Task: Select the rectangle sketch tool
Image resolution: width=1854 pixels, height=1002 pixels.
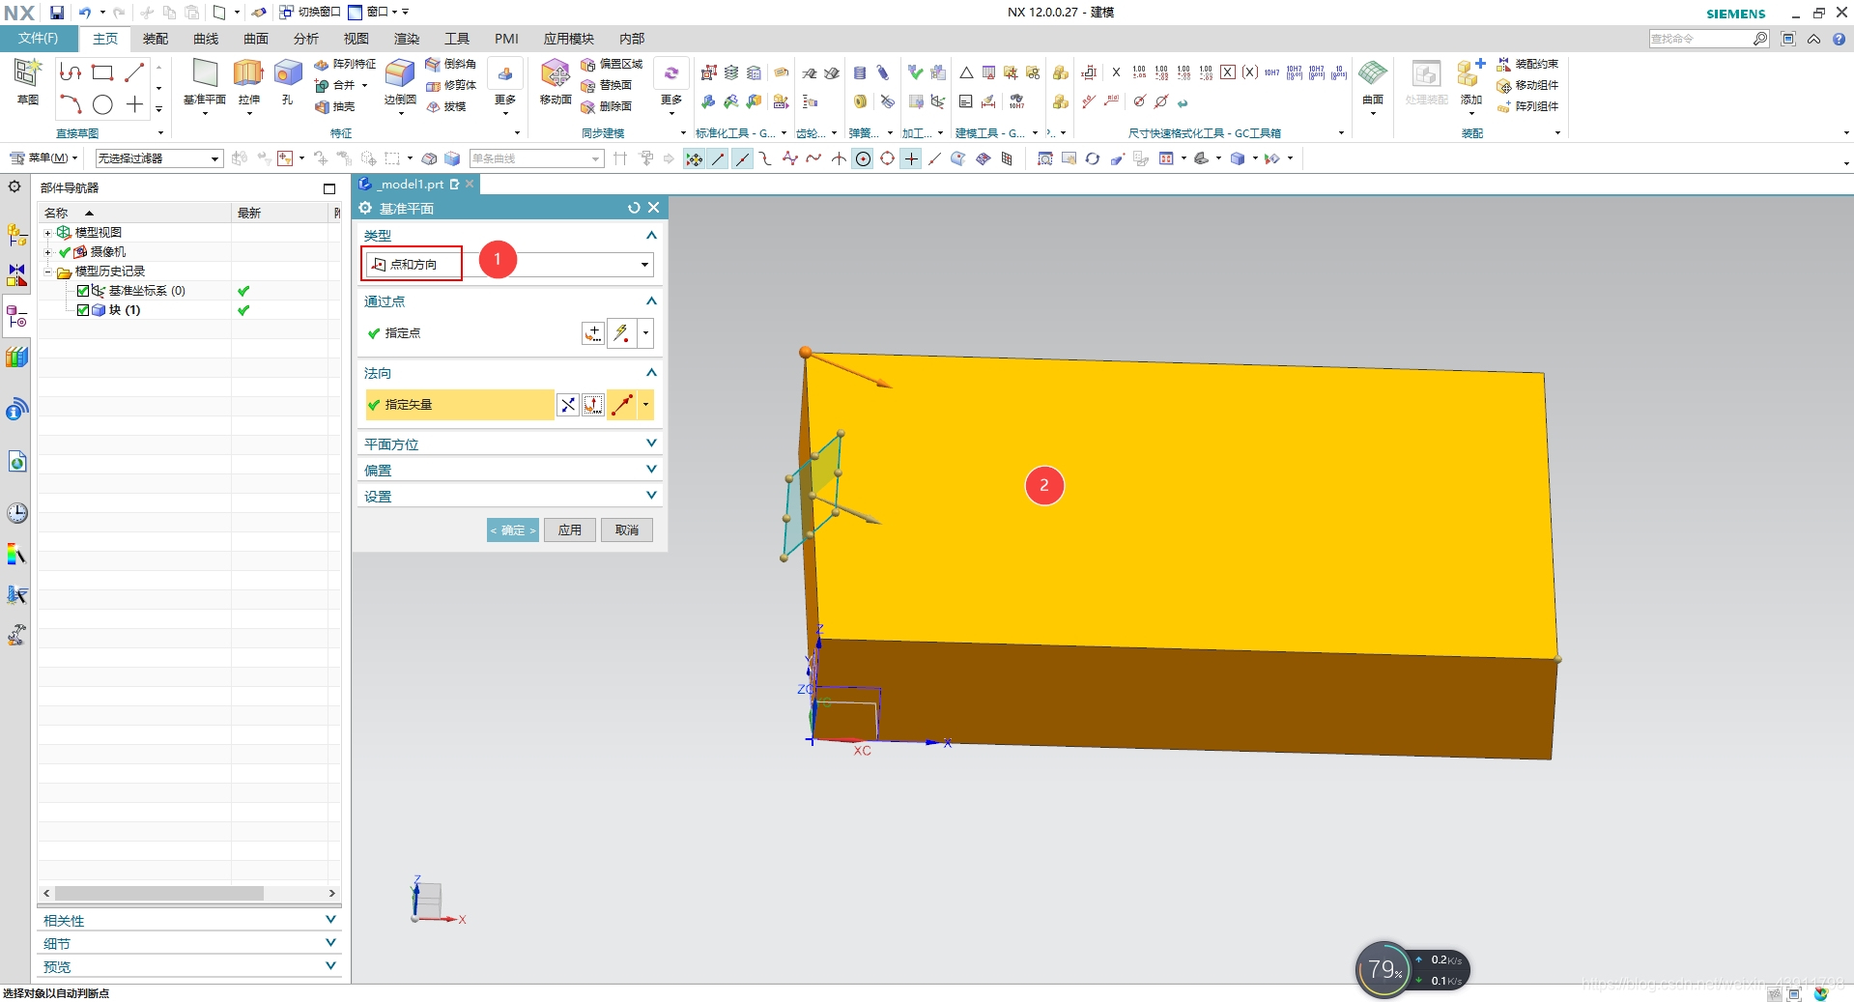Action: point(102,72)
